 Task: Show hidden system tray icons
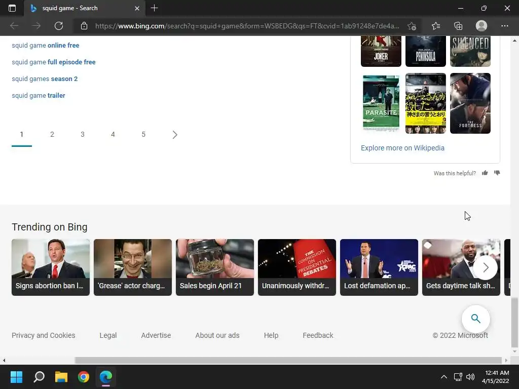[444, 377]
